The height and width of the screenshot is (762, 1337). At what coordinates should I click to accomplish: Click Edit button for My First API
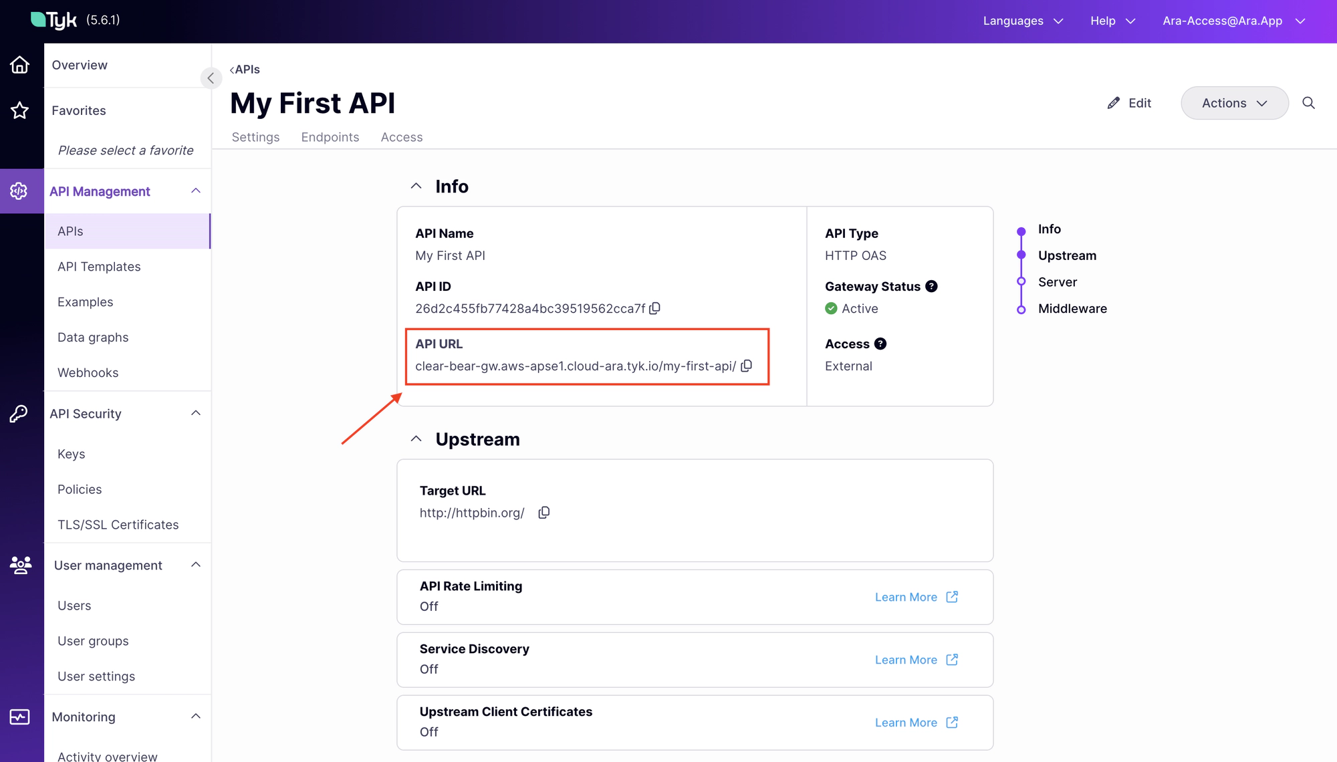(1130, 103)
